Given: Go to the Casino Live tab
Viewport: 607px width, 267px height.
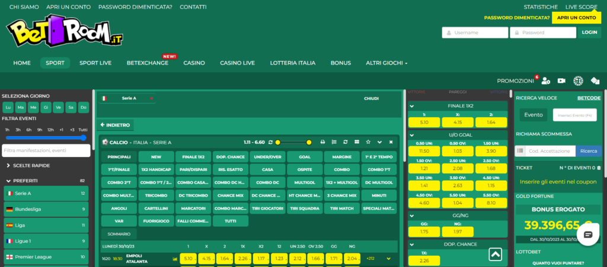Looking at the screenshot, I should tap(237, 63).
